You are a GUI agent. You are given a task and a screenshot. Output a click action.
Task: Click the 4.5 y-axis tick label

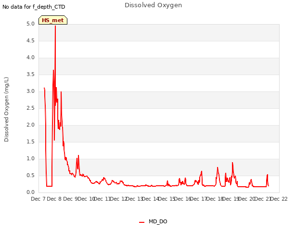(30, 40)
